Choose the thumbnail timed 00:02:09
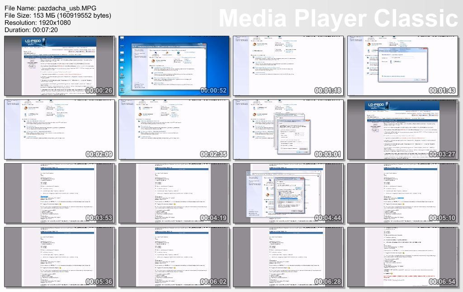Viewport: 463px width, 292px height. [x=60, y=130]
